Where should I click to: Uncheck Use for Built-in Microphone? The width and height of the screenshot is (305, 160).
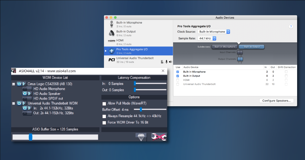coord(178,72)
